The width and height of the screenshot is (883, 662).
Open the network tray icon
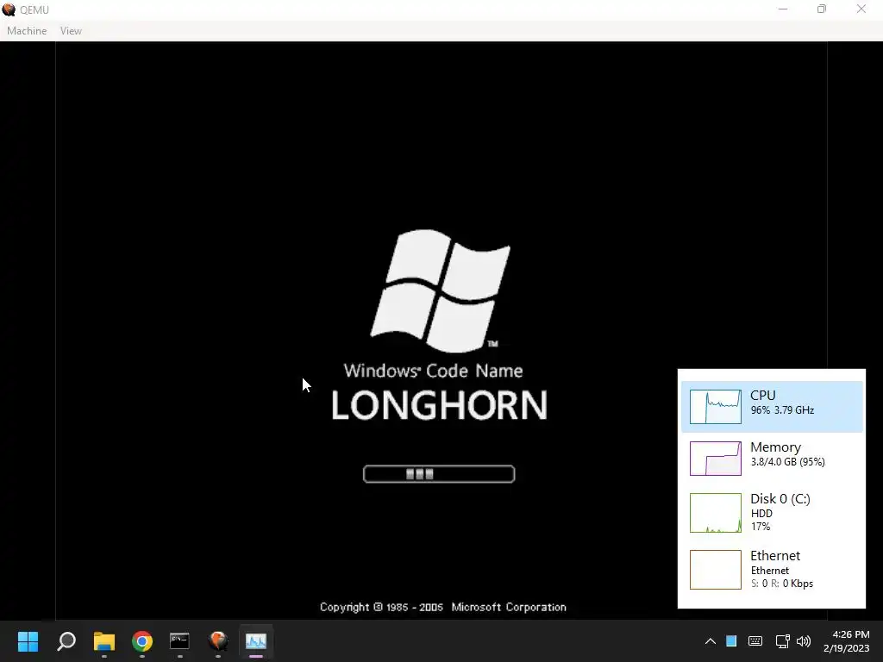tap(782, 641)
